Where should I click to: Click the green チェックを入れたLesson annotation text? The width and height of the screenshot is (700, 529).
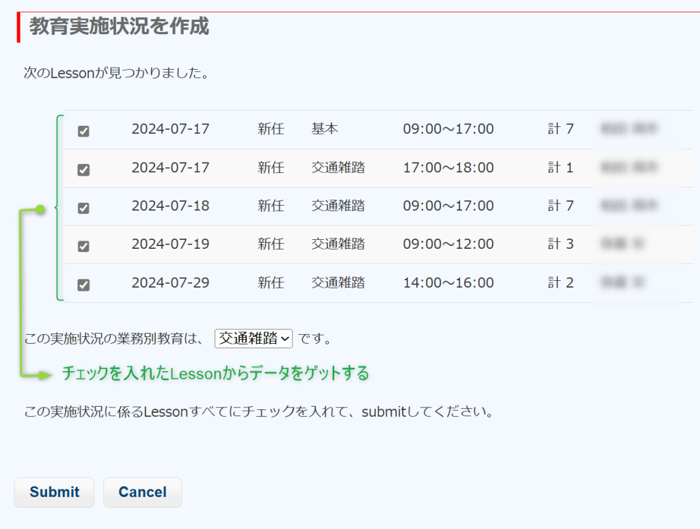click(215, 373)
